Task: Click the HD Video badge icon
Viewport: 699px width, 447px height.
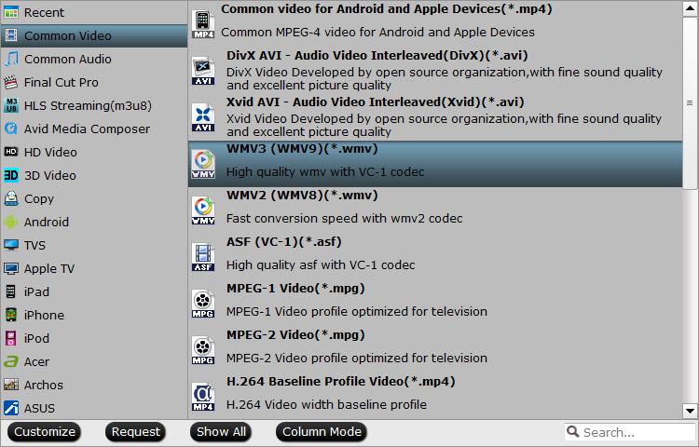Action: click(x=11, y=152)
